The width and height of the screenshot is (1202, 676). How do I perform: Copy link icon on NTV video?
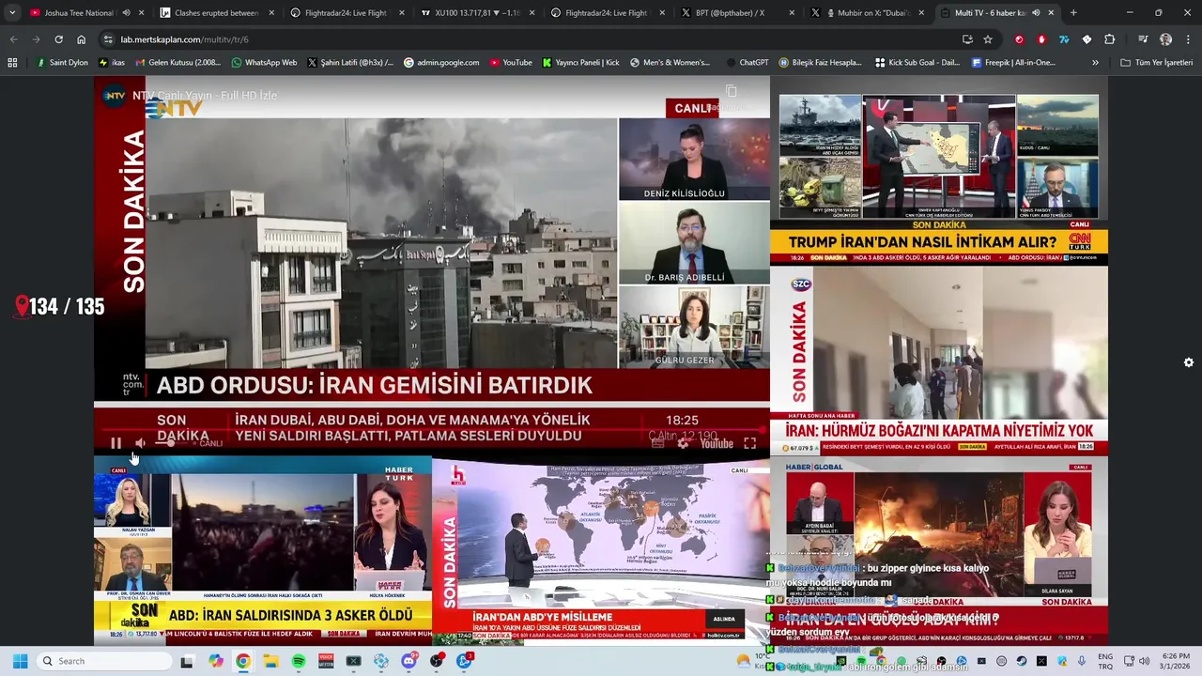732,91
